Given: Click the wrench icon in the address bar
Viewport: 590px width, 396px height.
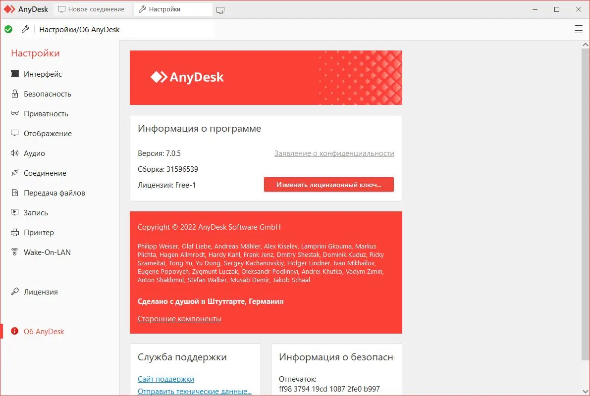Looking at the screenshot, I should pyautogui.click(x=26, y=29).
